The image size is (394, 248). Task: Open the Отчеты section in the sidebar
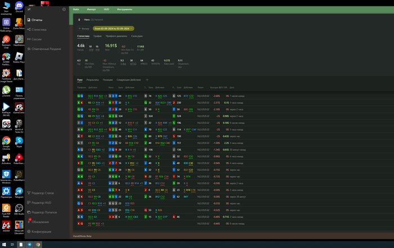pos(35,20)
